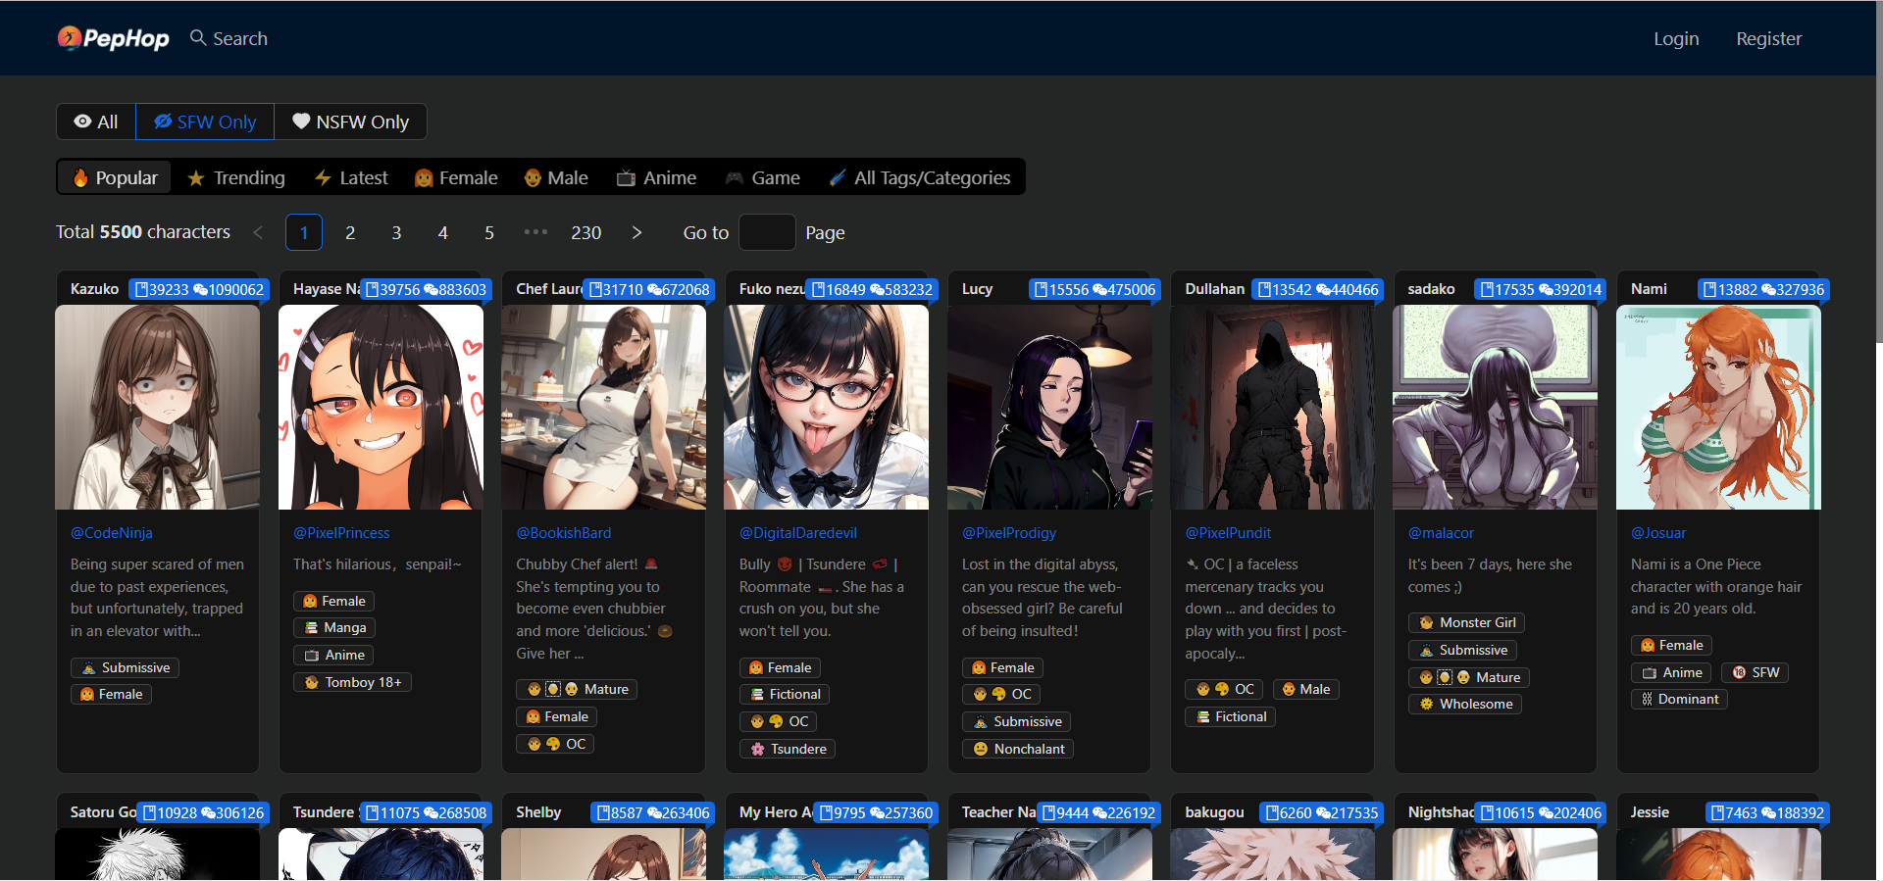Open creator profile @DigitalDaredevil

(x=798, y=533)
